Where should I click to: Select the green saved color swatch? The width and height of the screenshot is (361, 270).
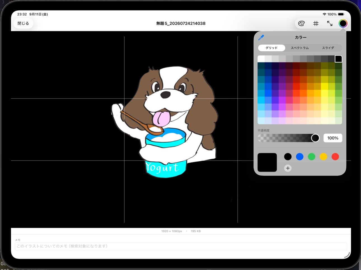pyautogui.click(x=311, y=157)
